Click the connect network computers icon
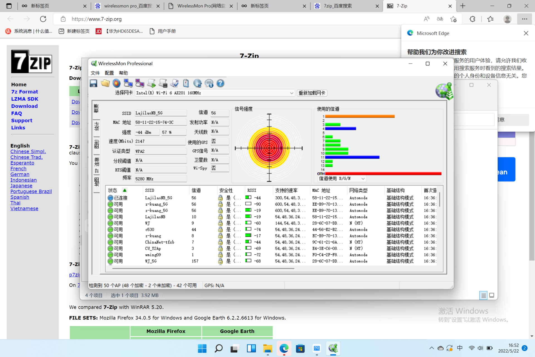Image resolution: width=535 pixels, height=357 pixels. 128,83
